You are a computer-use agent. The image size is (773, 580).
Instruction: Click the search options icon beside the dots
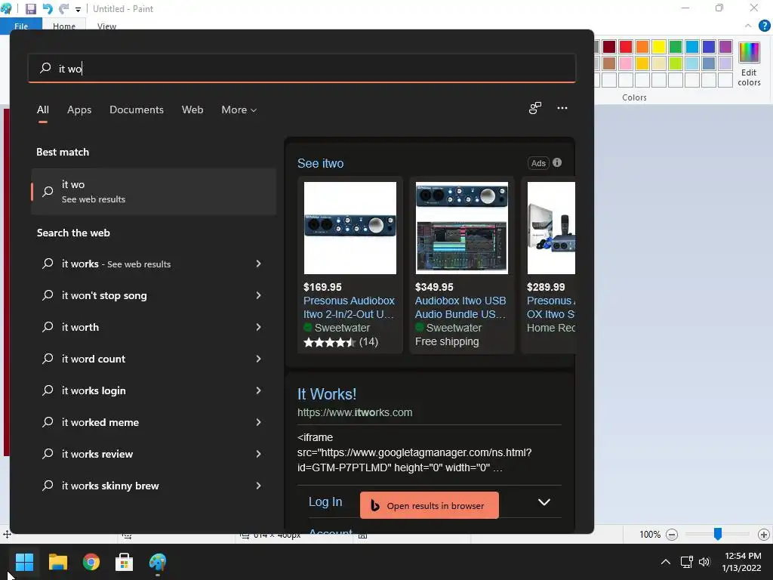click(535, 108)
